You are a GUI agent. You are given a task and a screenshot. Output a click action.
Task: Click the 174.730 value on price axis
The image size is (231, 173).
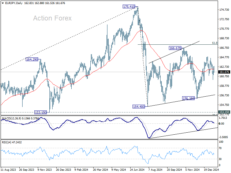click(x=224, y=10)
